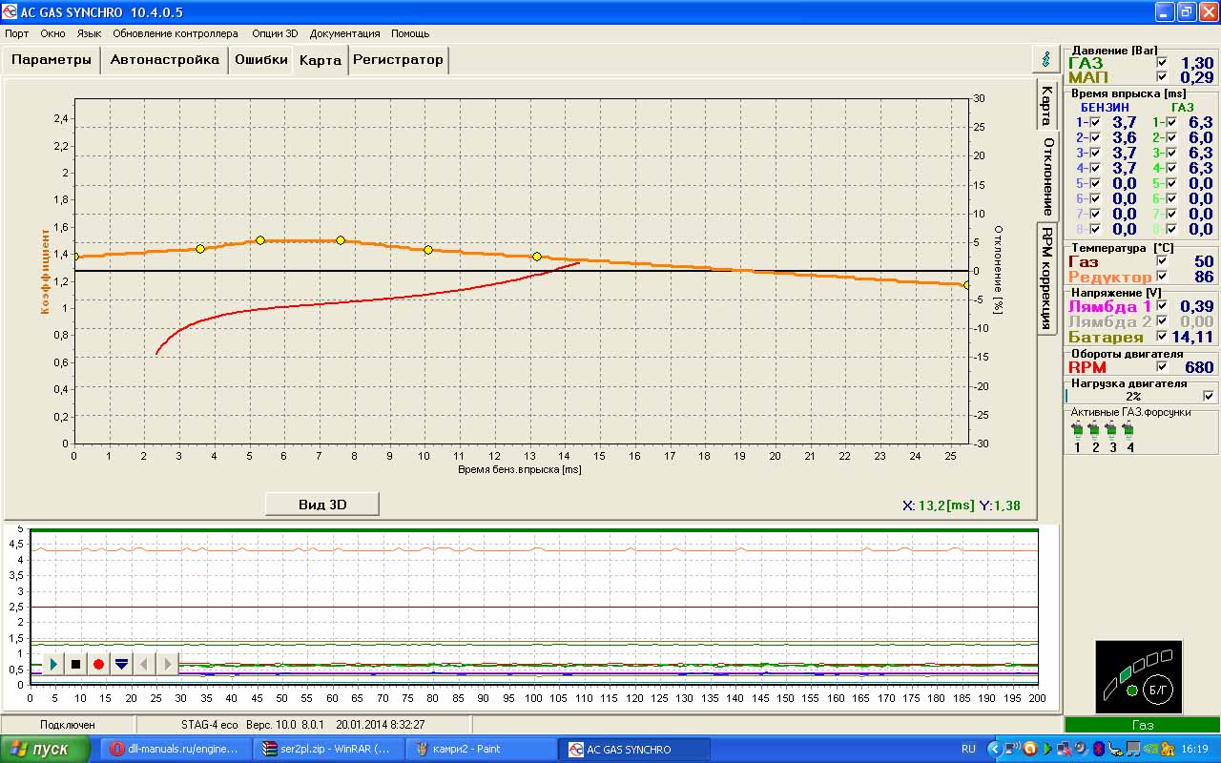The image size is (1221, 763).
Task: Open the Windows пуск start button
Action: 46,749
